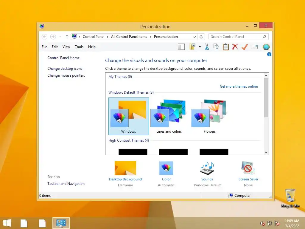Click the theme list scroll down arrow

266,152
